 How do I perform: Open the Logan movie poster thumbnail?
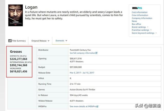click(16, 15)
